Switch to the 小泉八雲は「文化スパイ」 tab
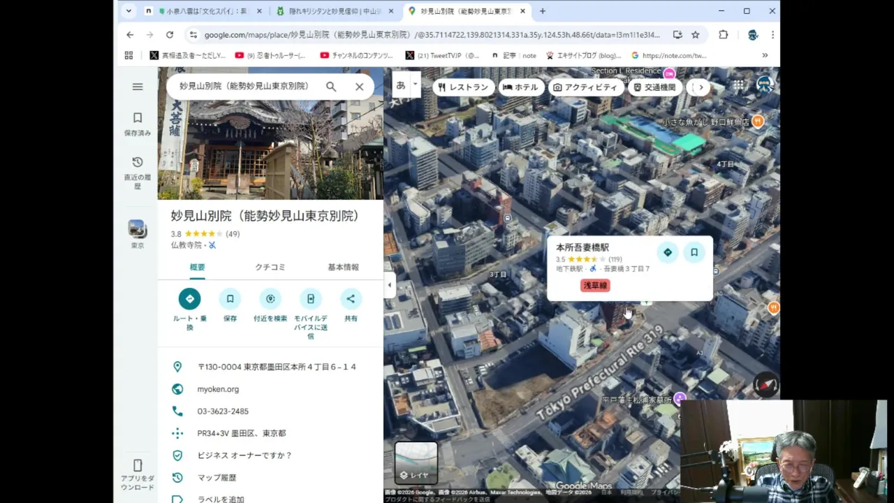894x503 pixels. 203,11
